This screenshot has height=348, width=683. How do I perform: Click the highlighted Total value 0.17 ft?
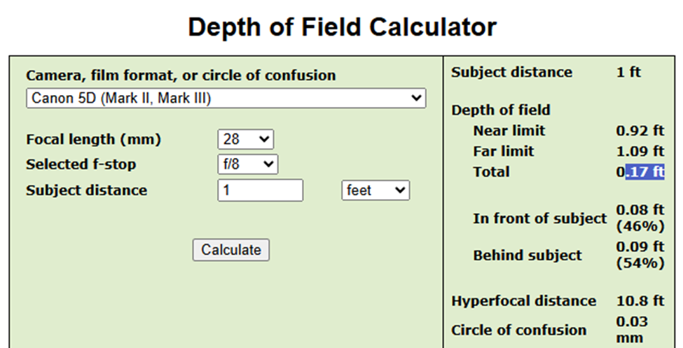click(640, 172)
